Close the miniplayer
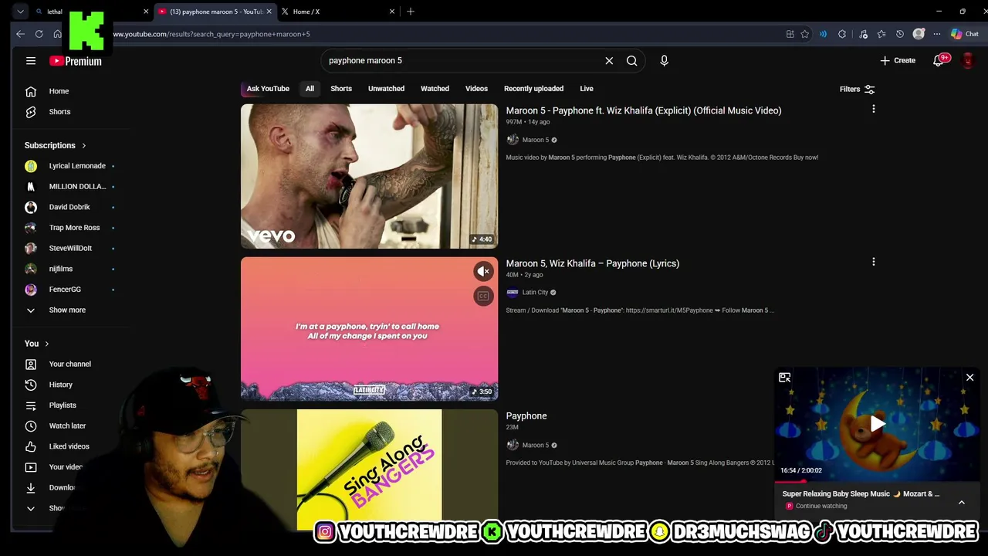This screenshot has height=556, width=988. pos(970,378)
